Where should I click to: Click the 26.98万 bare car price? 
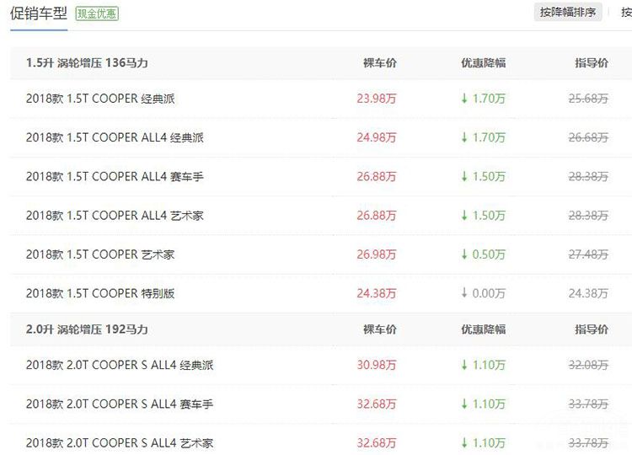(377, 254)
